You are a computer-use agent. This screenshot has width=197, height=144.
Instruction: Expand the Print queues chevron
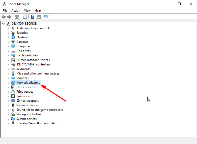8,92
